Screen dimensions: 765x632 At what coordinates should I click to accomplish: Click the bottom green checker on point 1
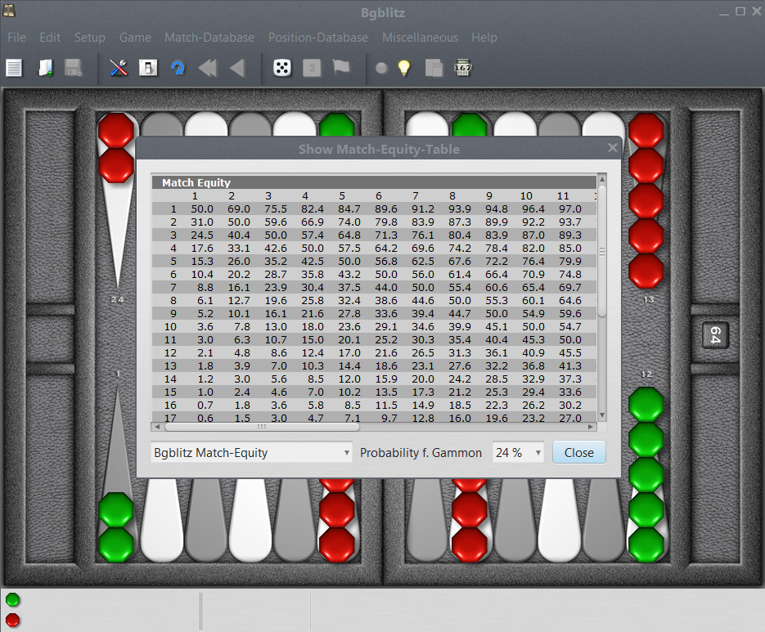coord(116,545)
